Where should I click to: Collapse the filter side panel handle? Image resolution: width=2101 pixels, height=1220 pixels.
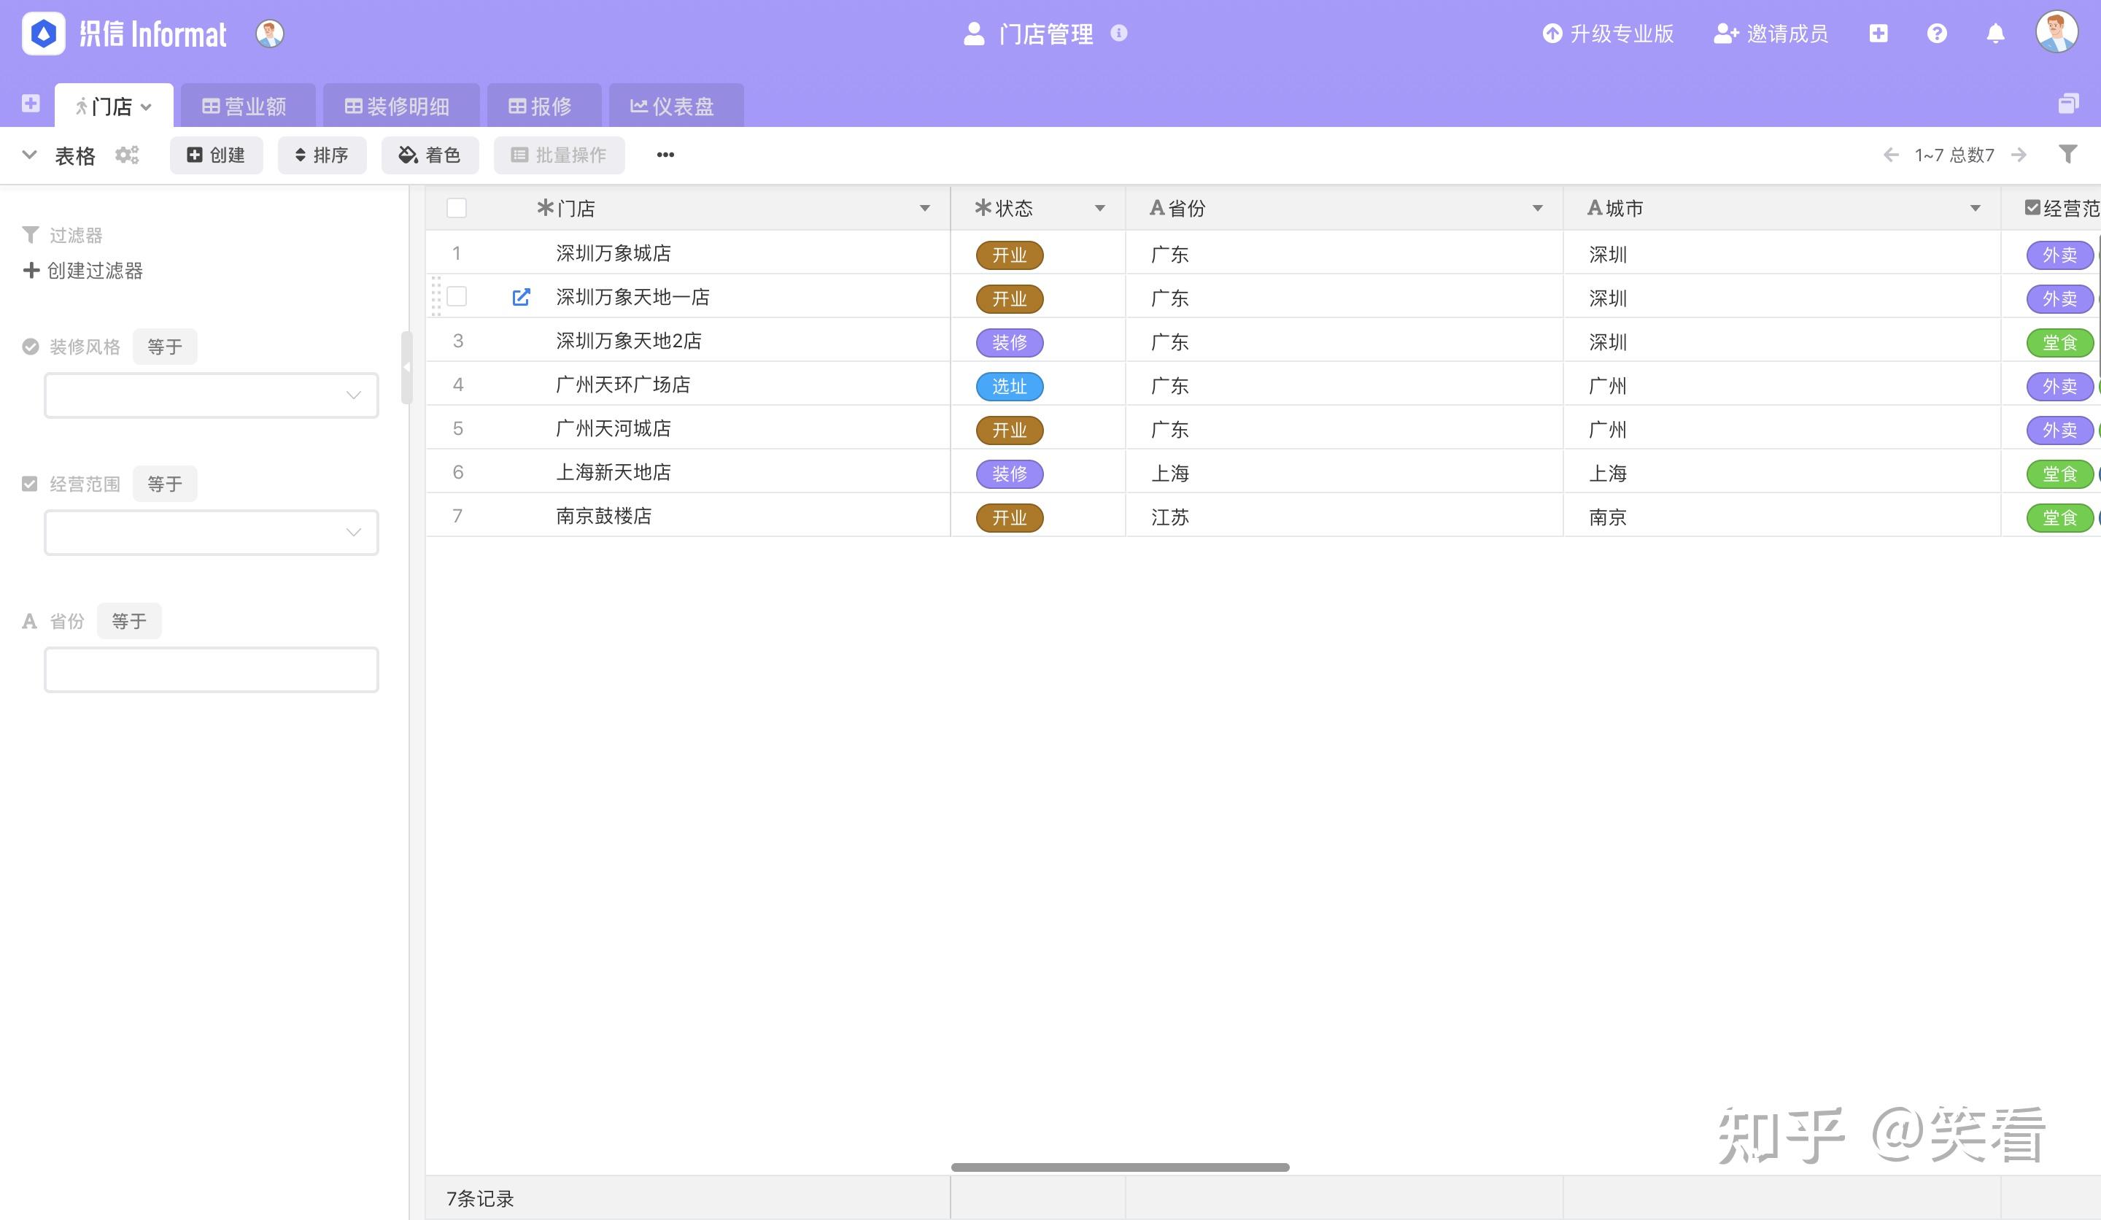[x=407, y=368]
